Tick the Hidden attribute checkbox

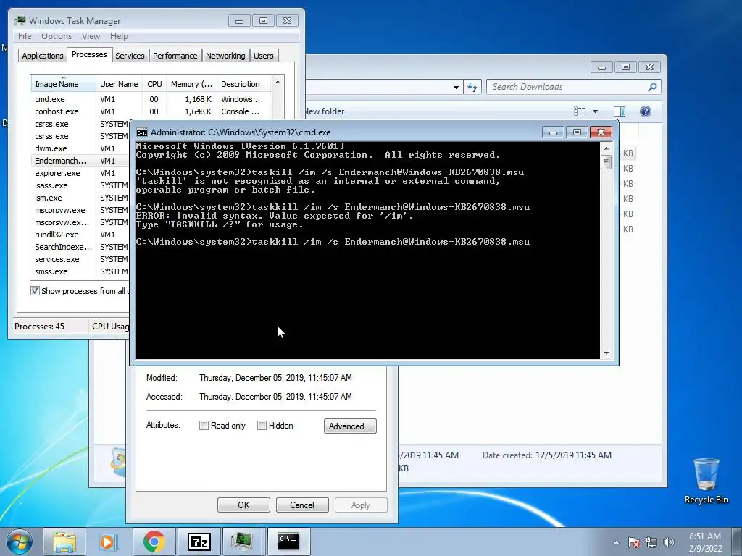262,426
